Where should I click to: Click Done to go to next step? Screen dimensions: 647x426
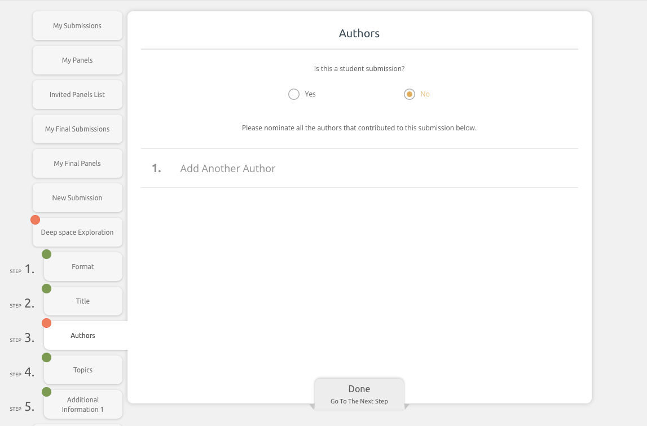pyautogui.click(x=359, y=394)
